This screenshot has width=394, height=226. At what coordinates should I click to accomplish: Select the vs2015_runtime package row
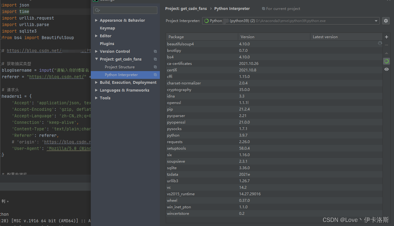274,194
